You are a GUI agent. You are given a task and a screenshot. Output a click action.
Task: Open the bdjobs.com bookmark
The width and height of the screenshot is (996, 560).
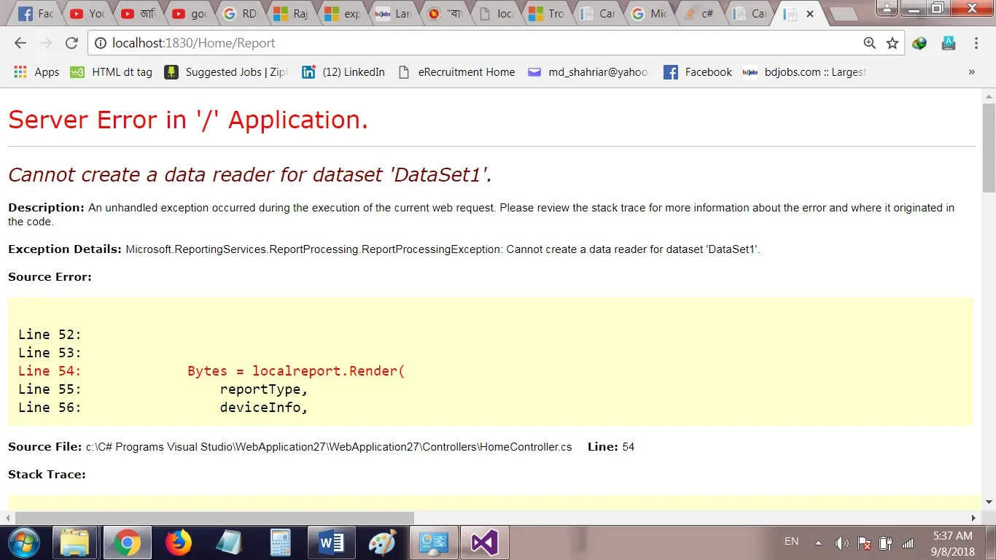pyautogui.click(x=804, y=72)
